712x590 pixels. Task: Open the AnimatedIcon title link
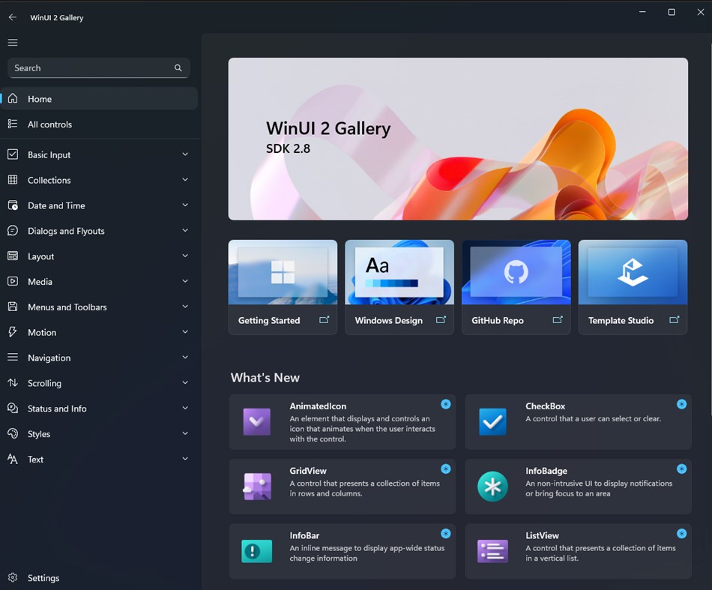coord(318,406)
